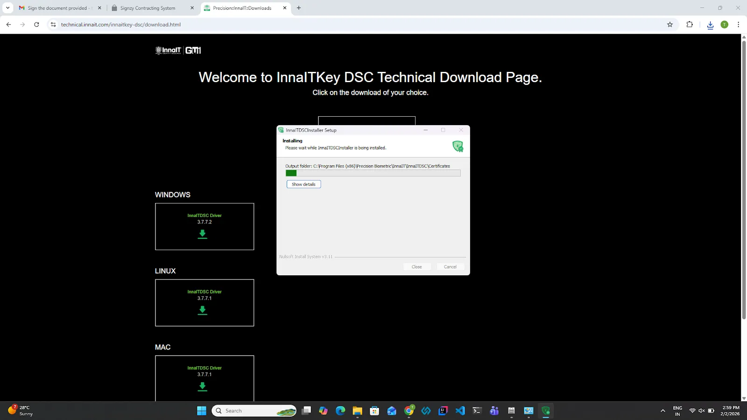Bookmark this page with the star icon
Image resolution: width=747 pixels, height=420 pixels.
(x=670, y=25)
